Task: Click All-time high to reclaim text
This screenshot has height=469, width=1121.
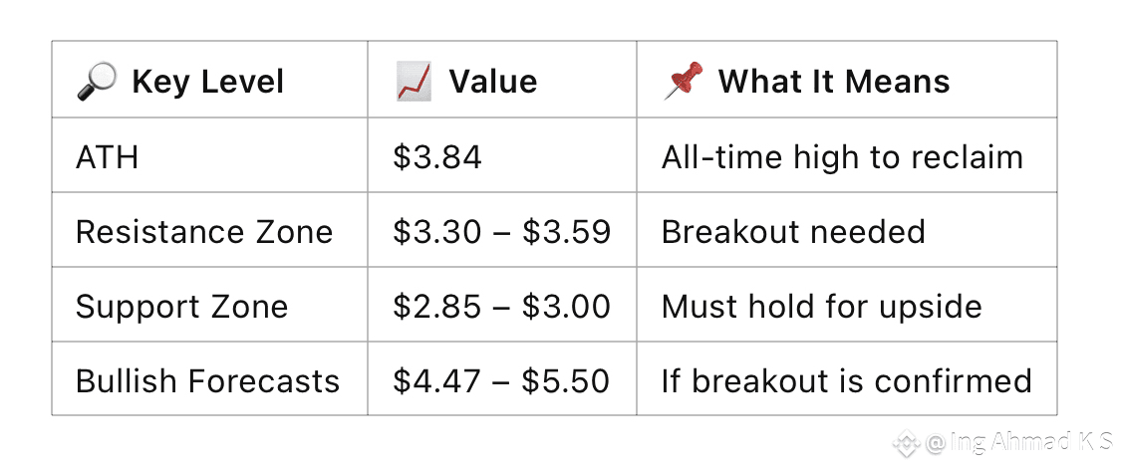Action: [842, 156]
